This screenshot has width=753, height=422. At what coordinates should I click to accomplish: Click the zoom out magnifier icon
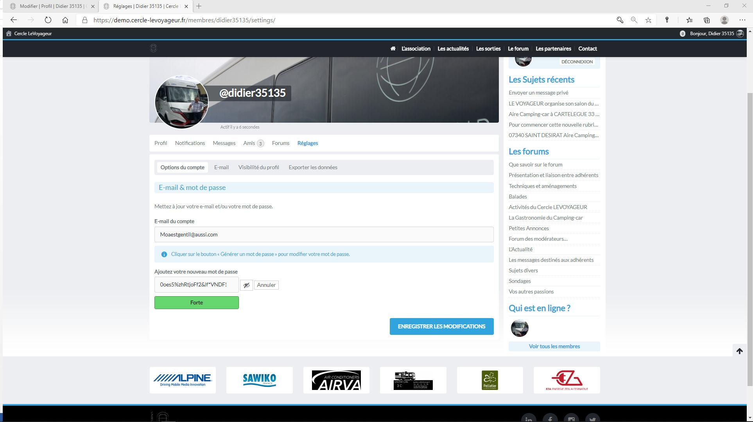(634, 20)
